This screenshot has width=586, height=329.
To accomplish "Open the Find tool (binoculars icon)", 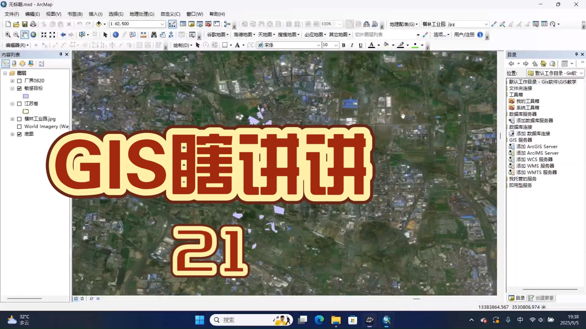I will coord(154,34).
